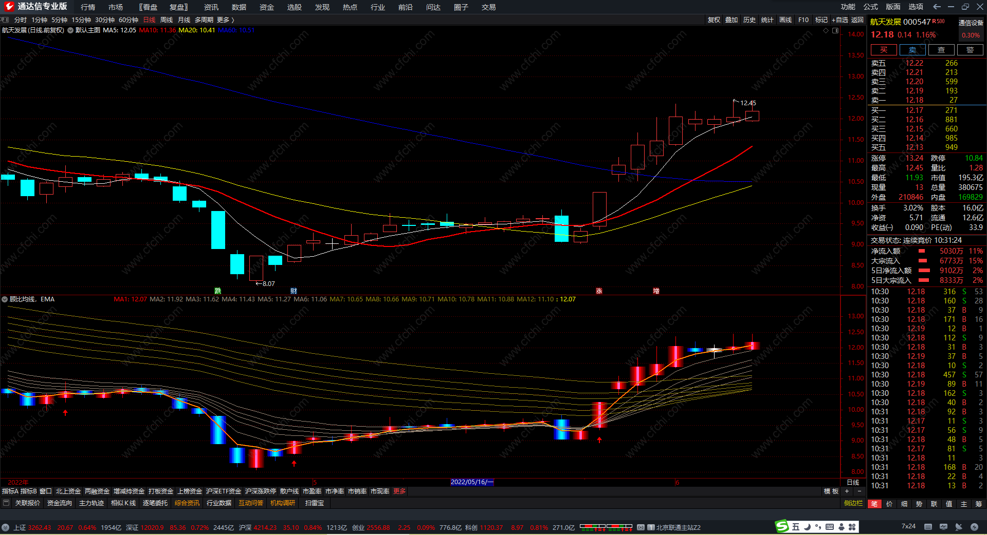Screen dimensions: 987x535
Task: Click the blue 卖 sell button
Action: point(912,50)
